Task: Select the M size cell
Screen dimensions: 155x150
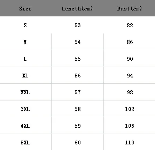Action: coord(25,42)
